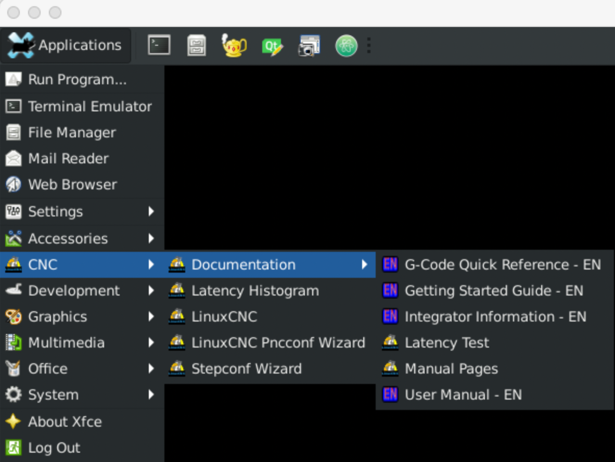Click the Development category icon
Image resolution: width=615 pixels, height=462 pixels.
coord(14,291)
